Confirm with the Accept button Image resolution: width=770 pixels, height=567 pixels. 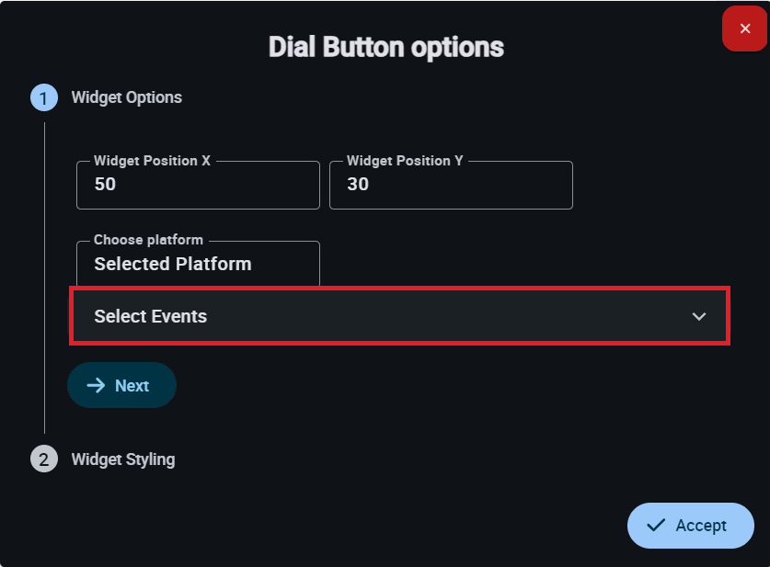tap(691, 526)
